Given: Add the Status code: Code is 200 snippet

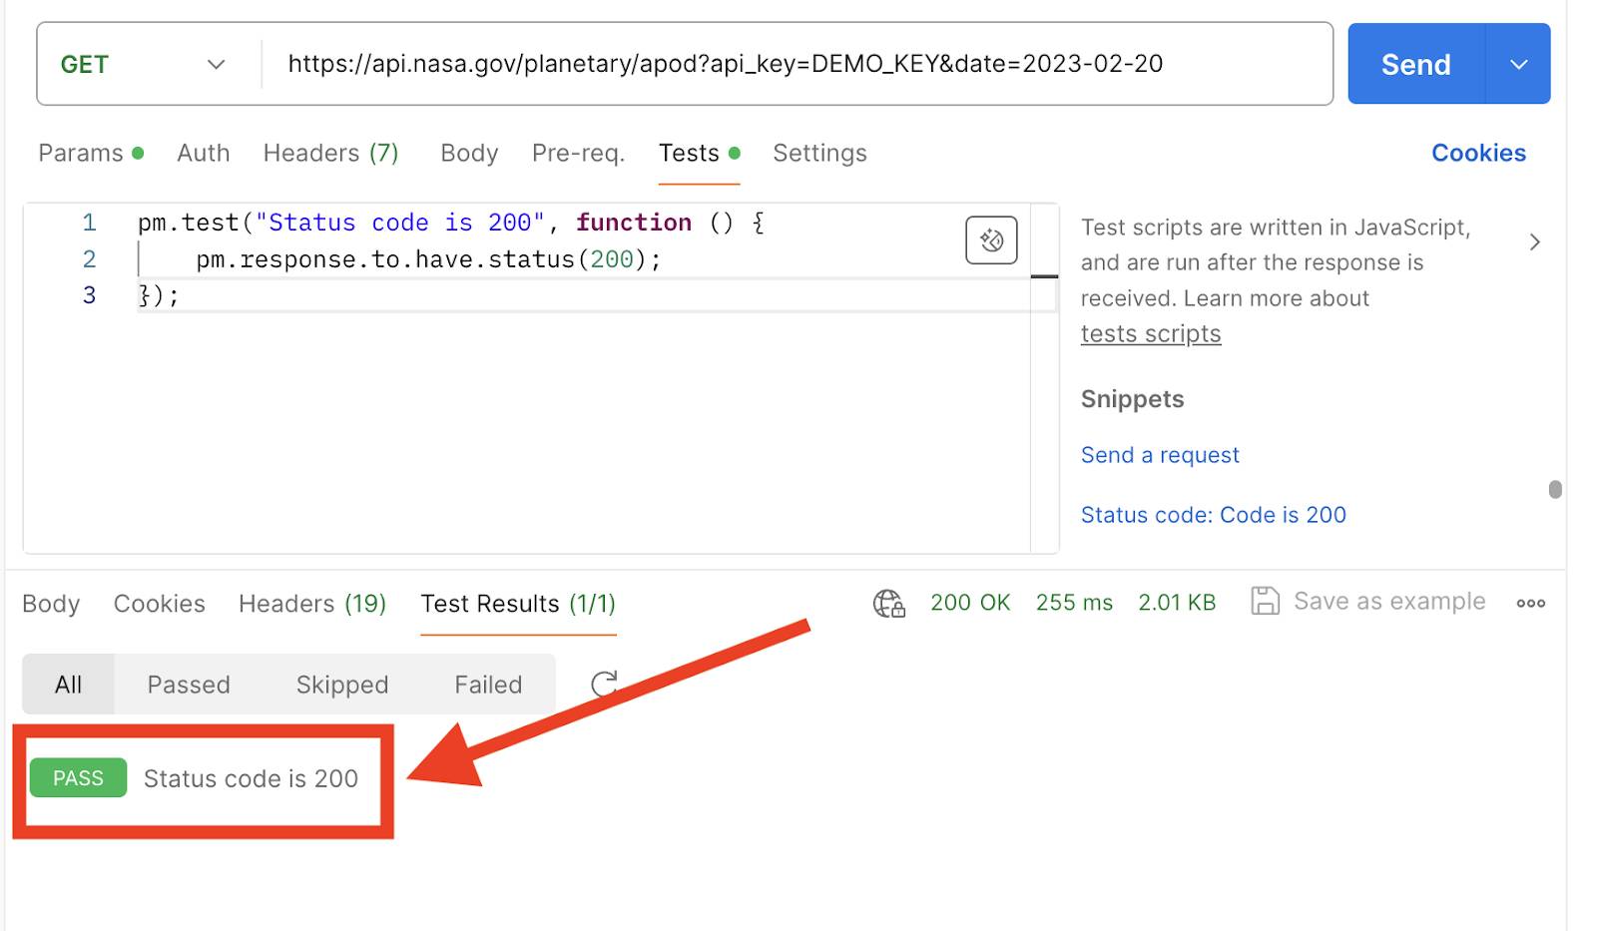Looking at the screenshot, I should click(x=1214, y=514).
